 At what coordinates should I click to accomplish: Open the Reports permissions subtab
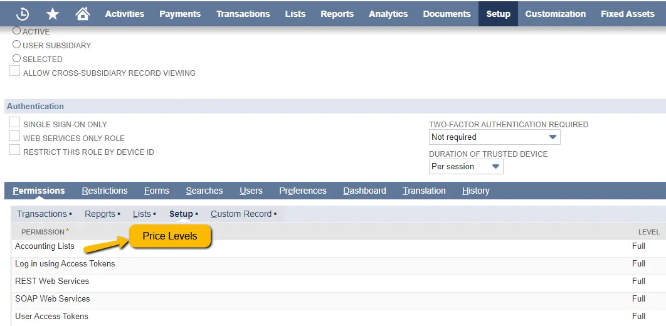click(x=100, y=214)
